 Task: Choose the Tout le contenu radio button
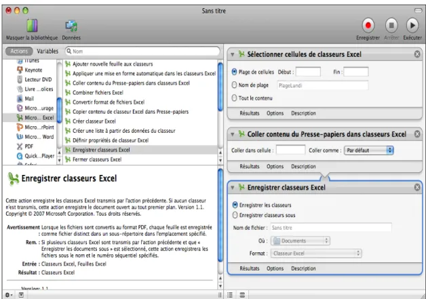[x=234, y=98]
